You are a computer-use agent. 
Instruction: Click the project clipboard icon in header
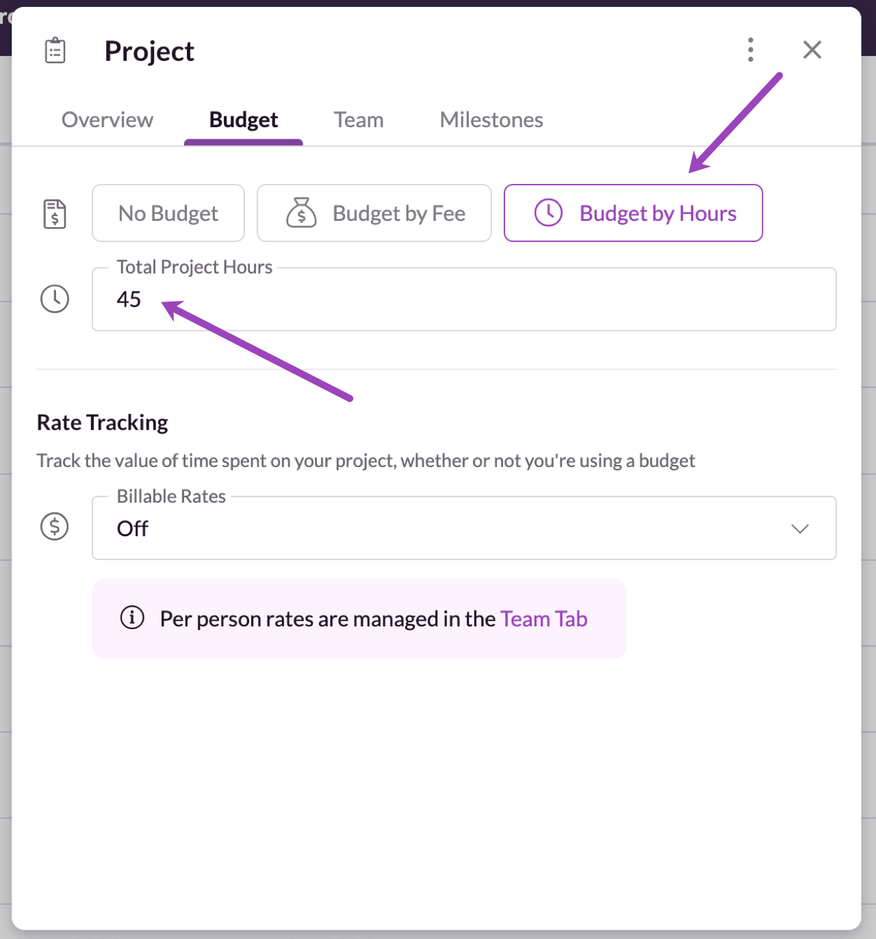pos(55,51)
